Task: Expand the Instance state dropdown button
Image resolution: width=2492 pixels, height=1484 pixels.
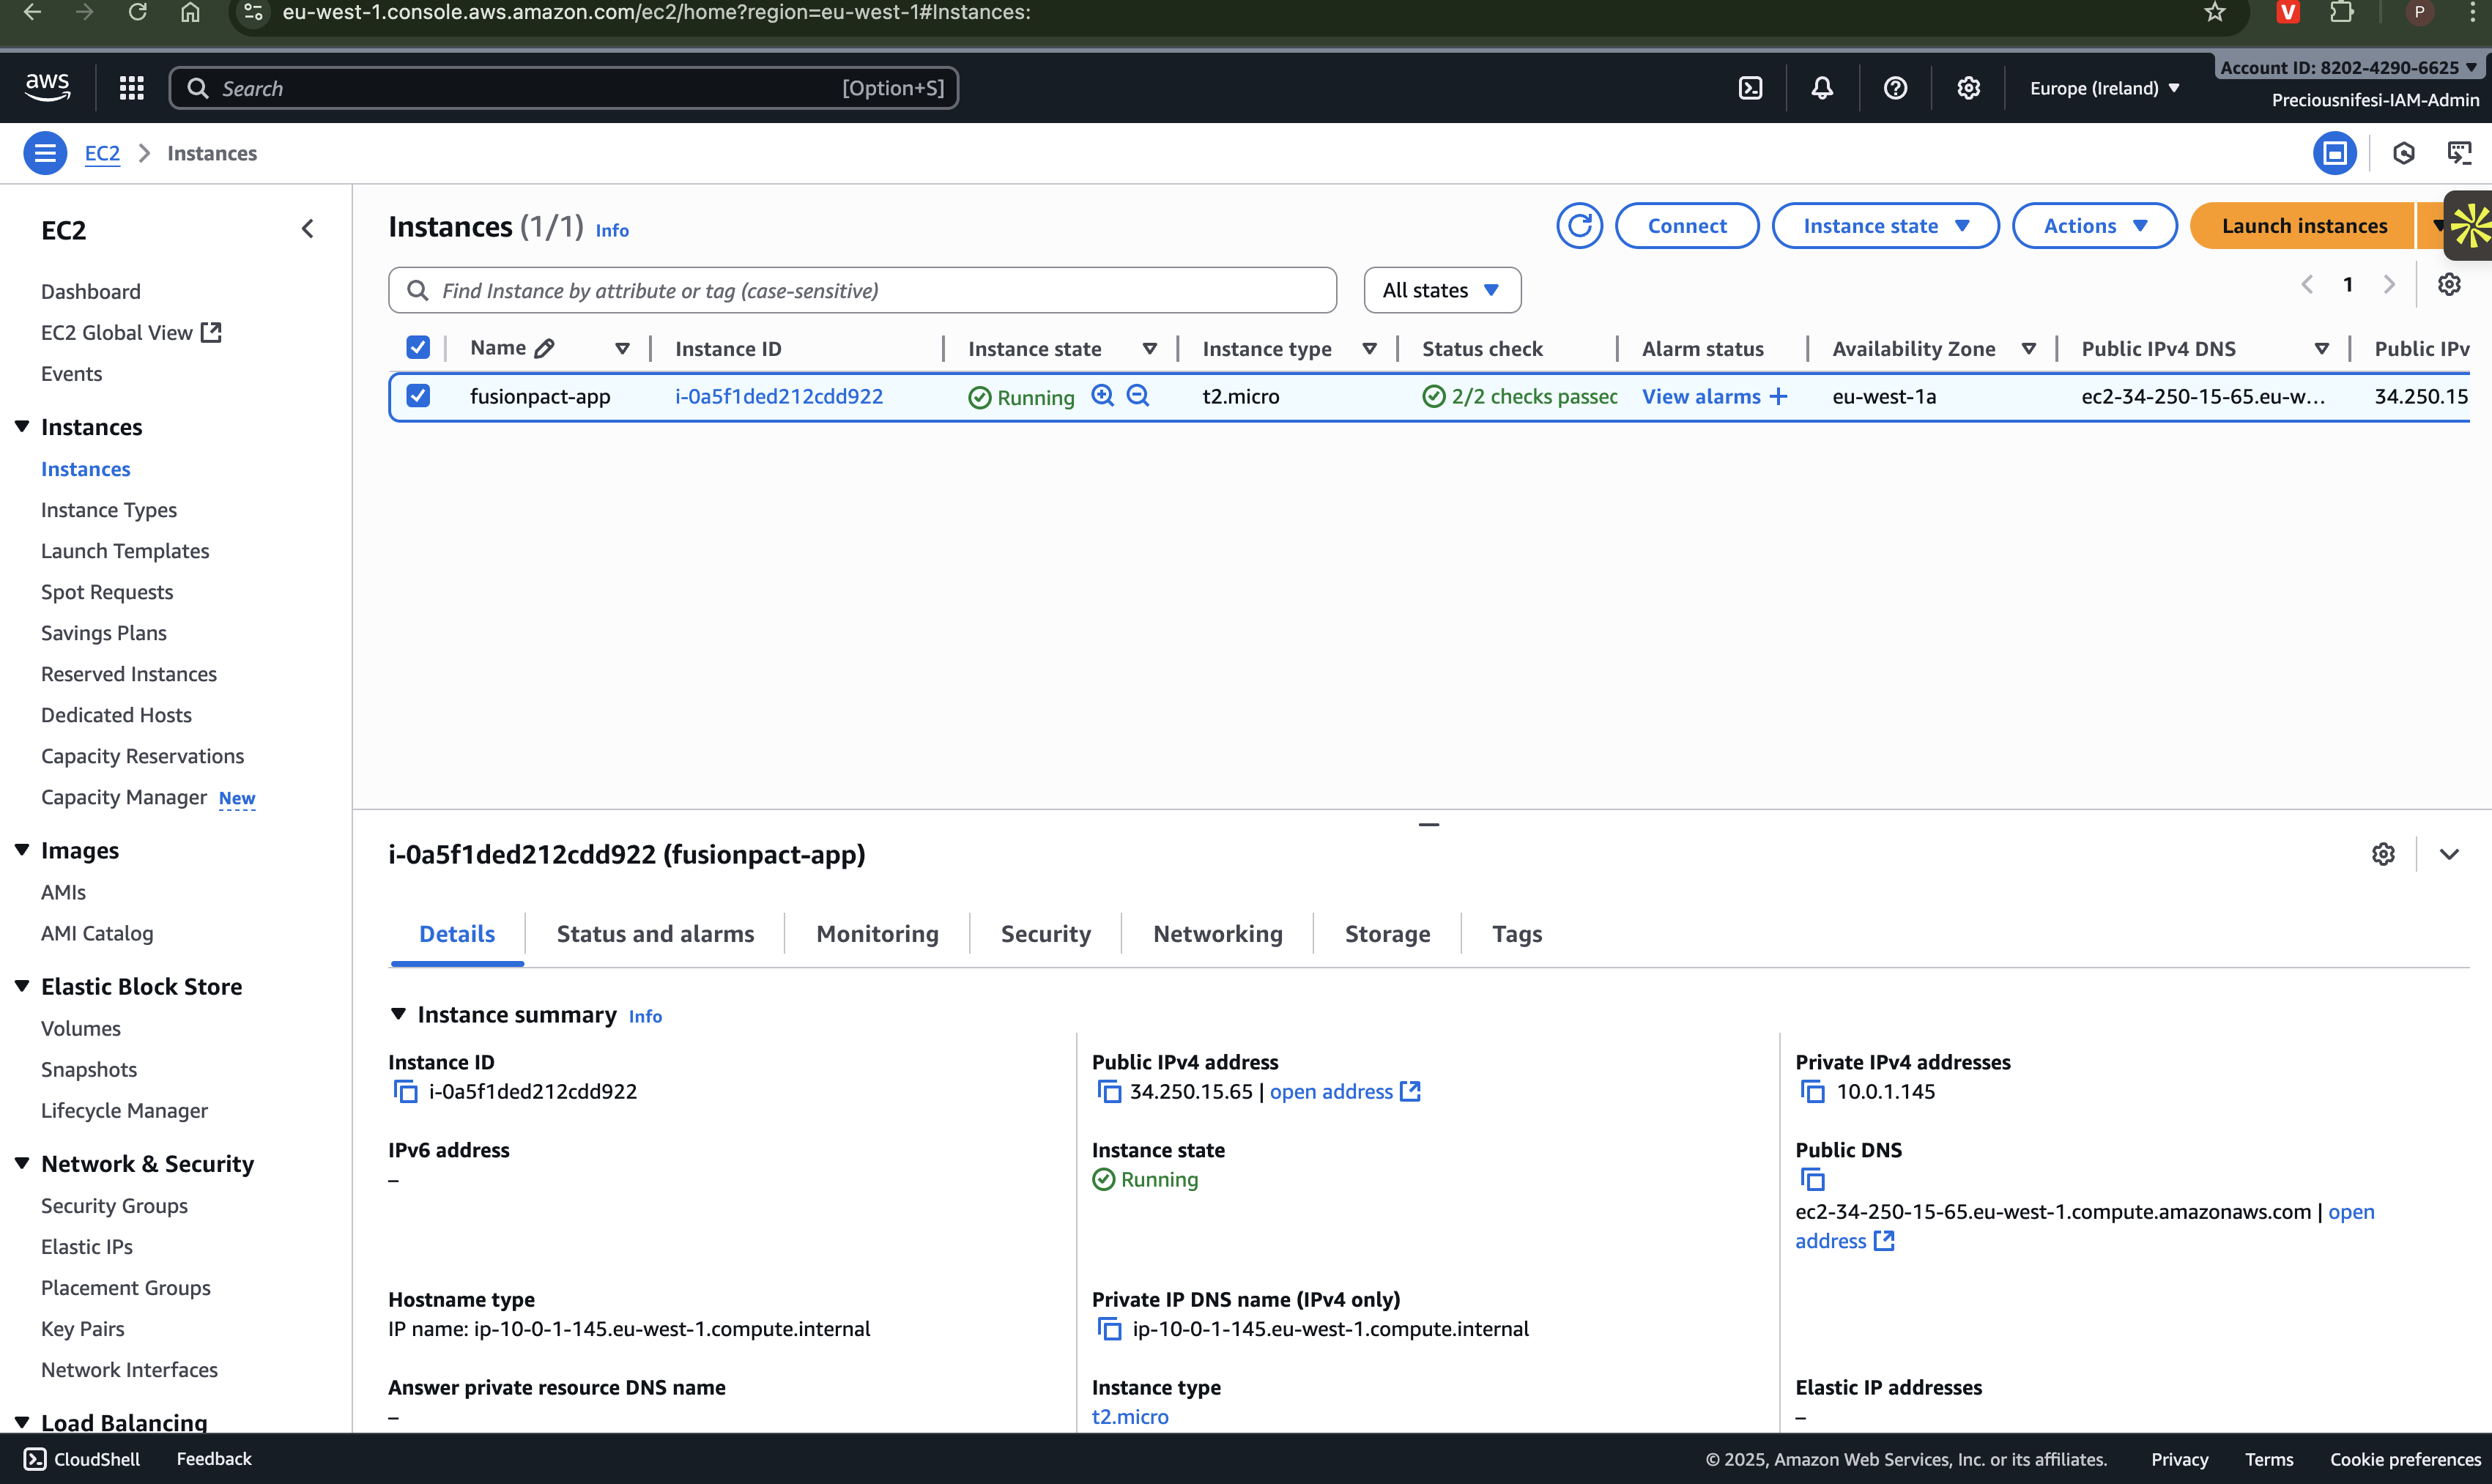Action: point(1885,226)
